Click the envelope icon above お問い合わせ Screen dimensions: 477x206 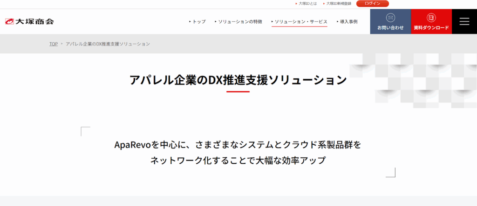point(390,18)
